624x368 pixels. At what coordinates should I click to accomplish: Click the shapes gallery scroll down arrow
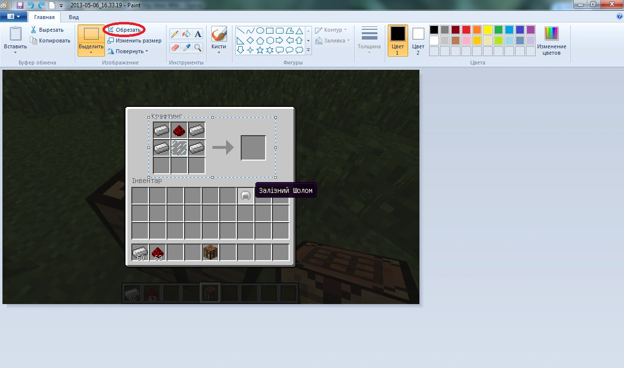(308, 40)
